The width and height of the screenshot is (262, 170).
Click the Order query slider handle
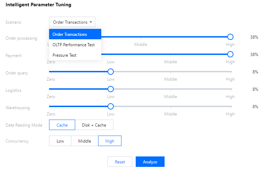[x=111, y=72]
